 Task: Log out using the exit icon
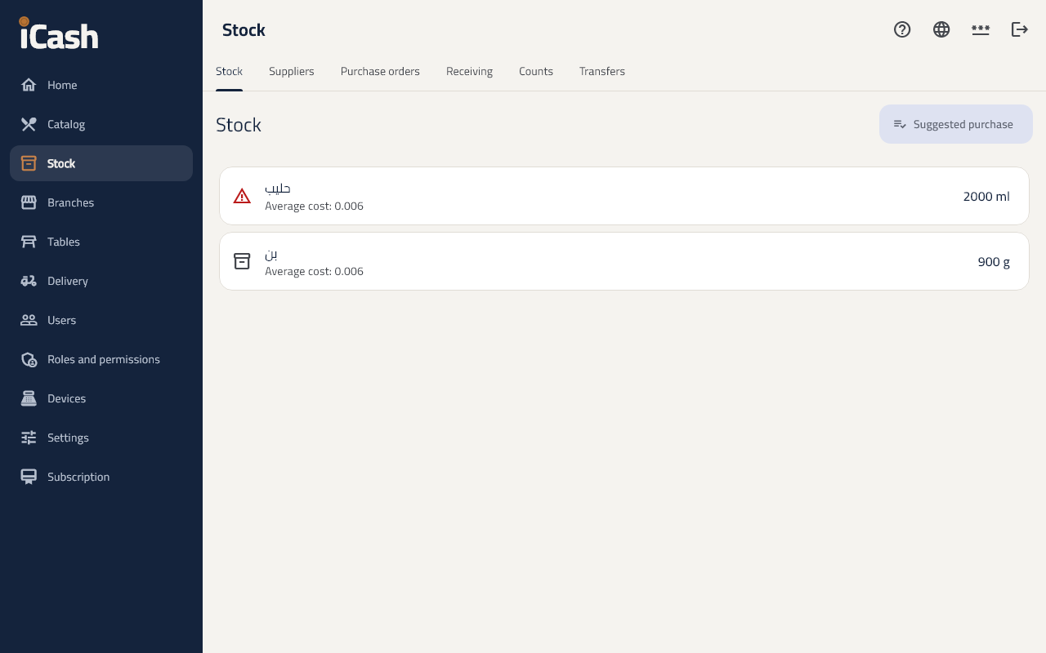[x=1020, y=29]
